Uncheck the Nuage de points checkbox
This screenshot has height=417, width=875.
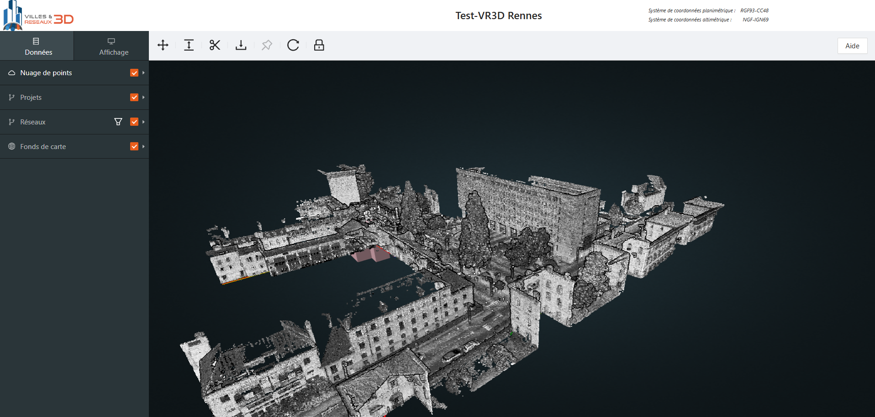pos(134,73)
